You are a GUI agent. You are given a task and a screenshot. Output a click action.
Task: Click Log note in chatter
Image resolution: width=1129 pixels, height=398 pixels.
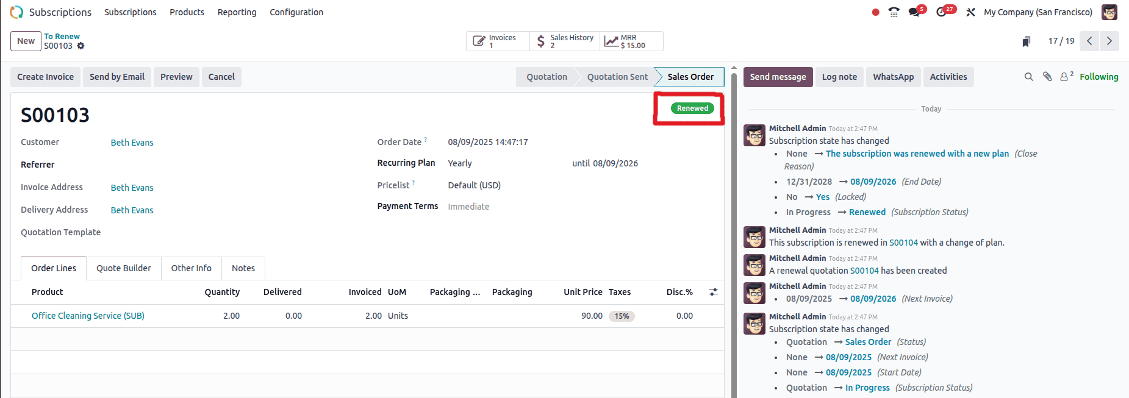(x=839, y=77)
